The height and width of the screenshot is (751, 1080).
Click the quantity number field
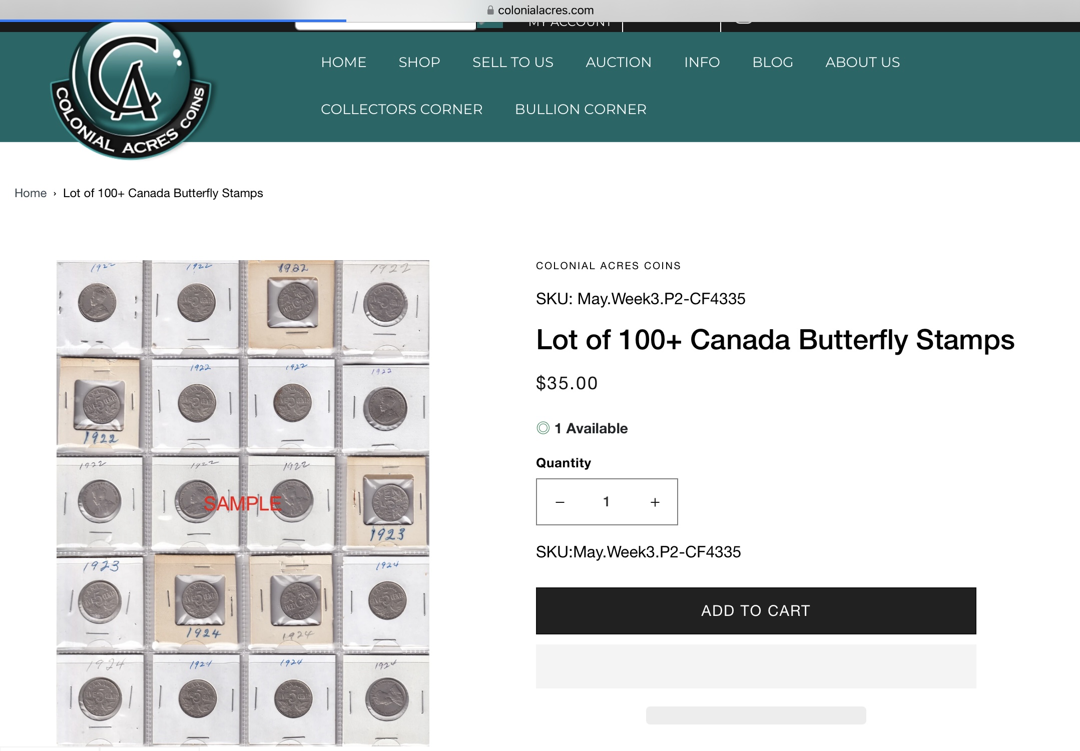click(x=606, y=502)
